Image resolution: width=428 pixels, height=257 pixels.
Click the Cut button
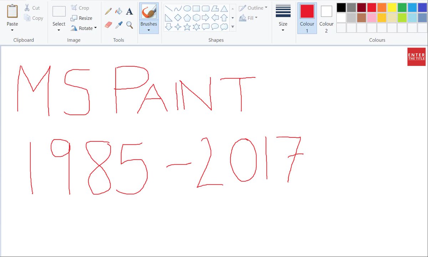tap(32, 8)
